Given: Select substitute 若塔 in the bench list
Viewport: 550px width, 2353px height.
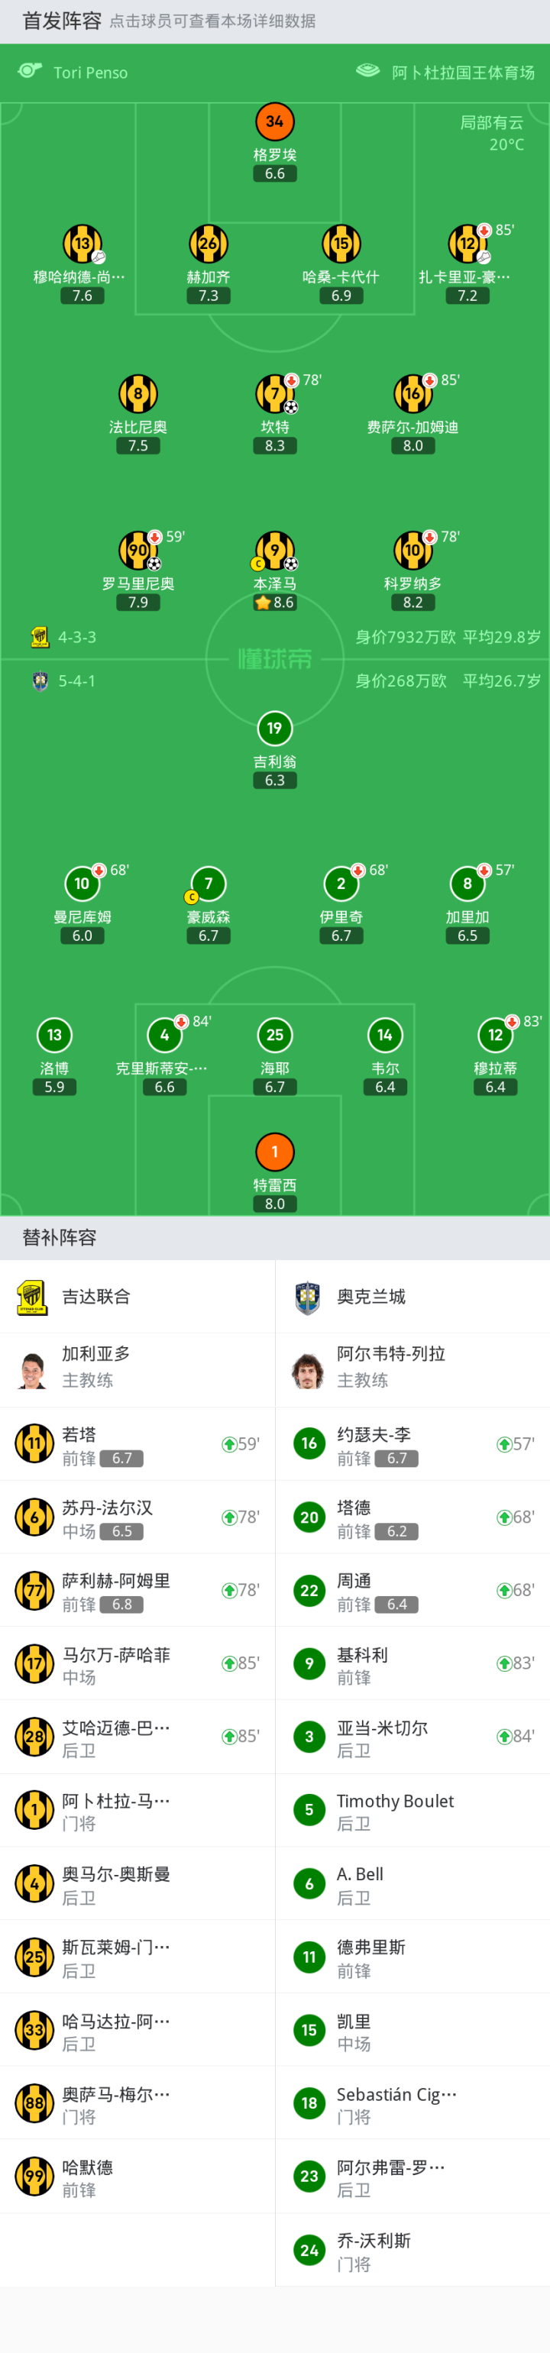Looking at the screenshot, I should [137, 1443].
